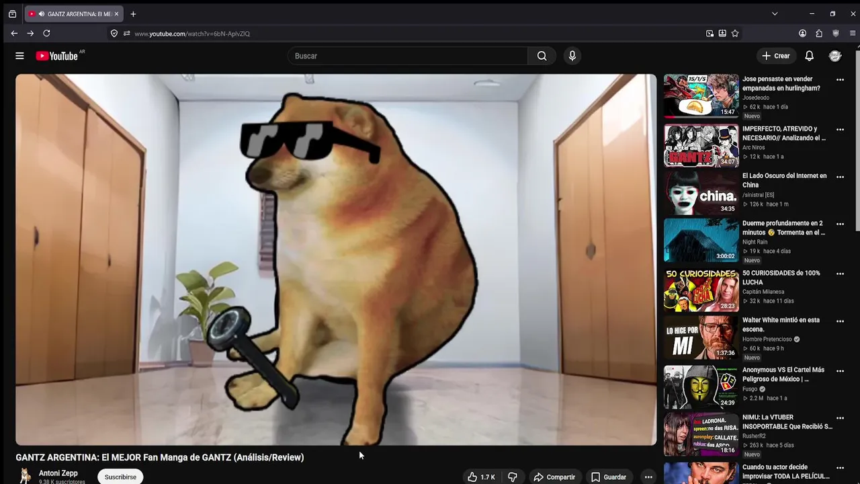The image size is (860, 484).
Task: Close the GANTZ ARGENTINA tab
Action: click(x=116, y=13)
